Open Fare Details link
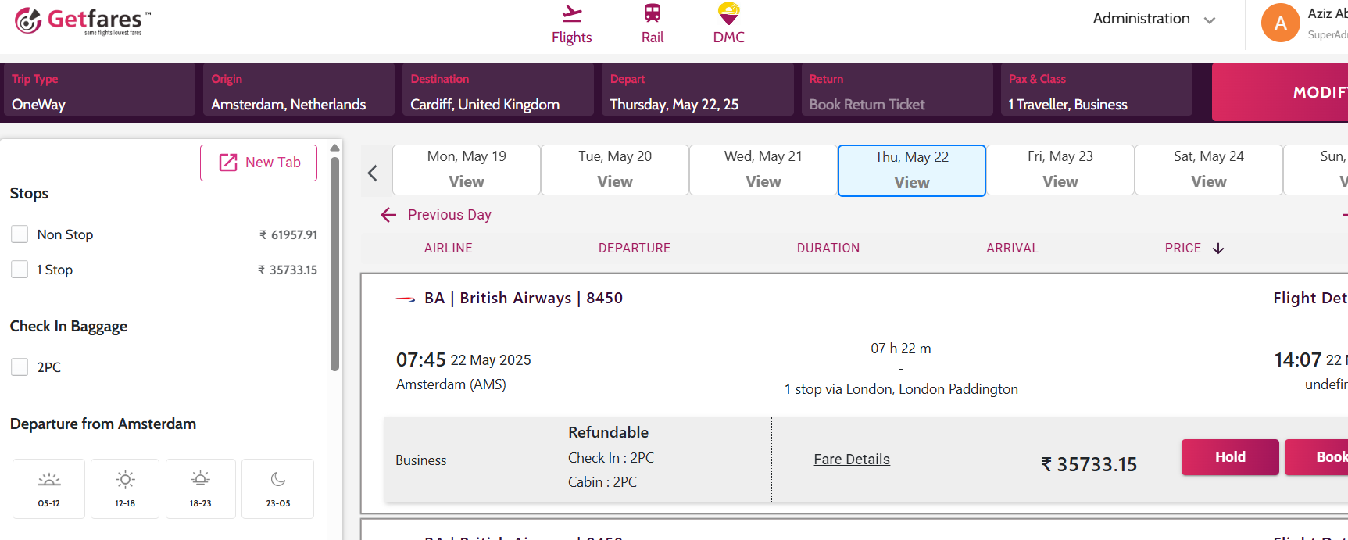This screenshot has width=1348, height=540. (851, 460)
